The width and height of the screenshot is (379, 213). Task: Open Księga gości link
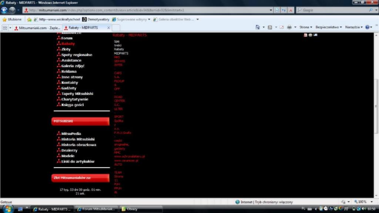[x=72, y=105]
